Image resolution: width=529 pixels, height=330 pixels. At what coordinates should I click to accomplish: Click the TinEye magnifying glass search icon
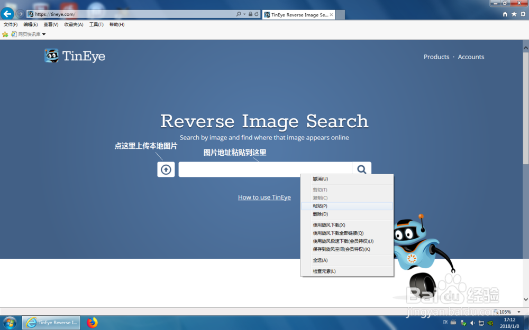362,169
